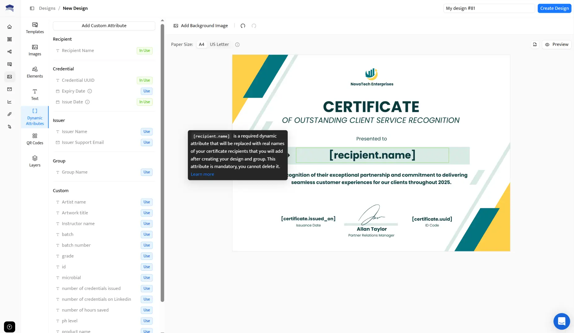
Task: Click the Create Design button
Action: click(x=554, y=8)
